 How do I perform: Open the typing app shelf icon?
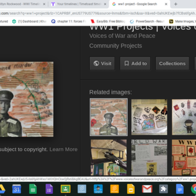click(98, 189)
